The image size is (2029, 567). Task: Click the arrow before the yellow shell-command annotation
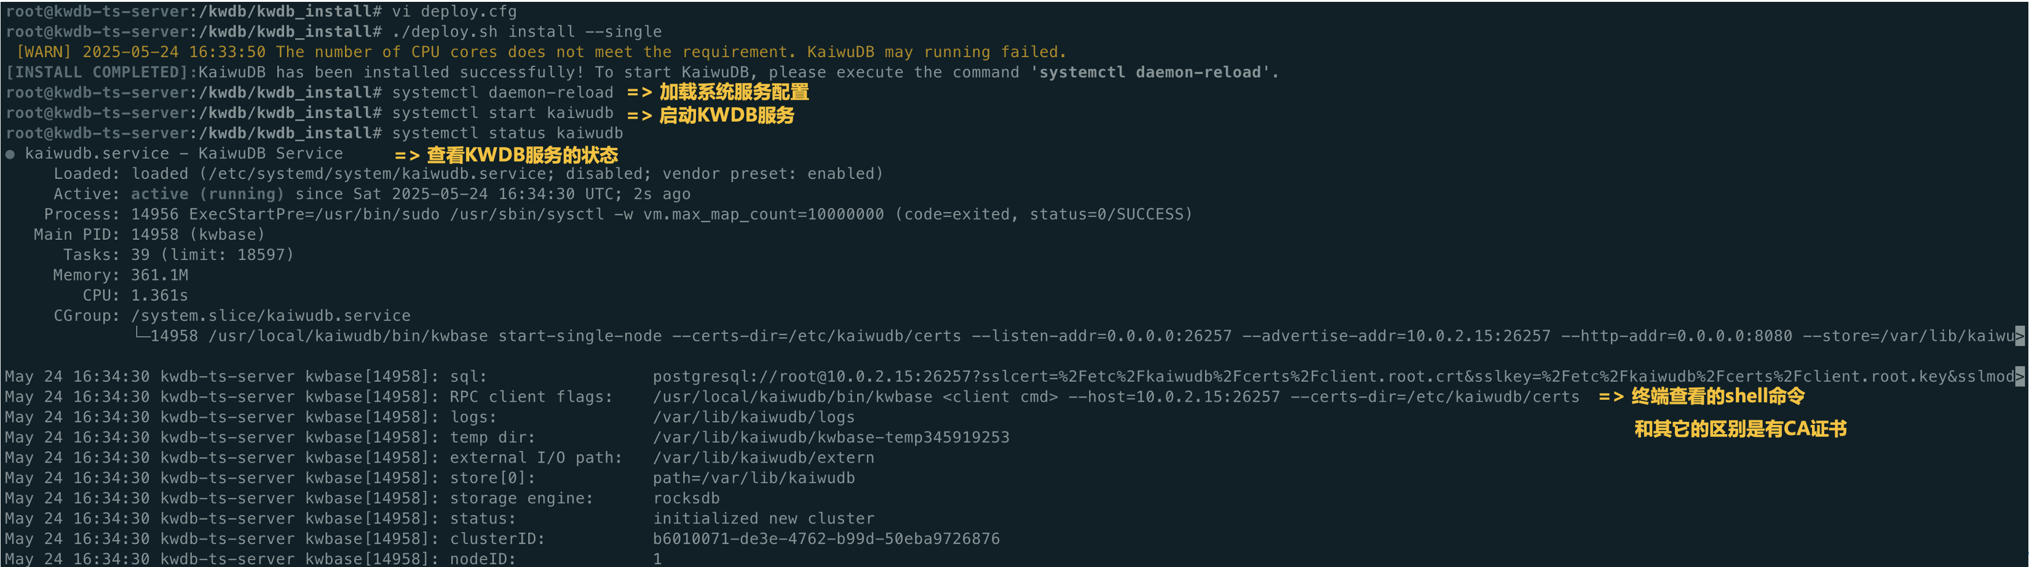click(1612, 397)
